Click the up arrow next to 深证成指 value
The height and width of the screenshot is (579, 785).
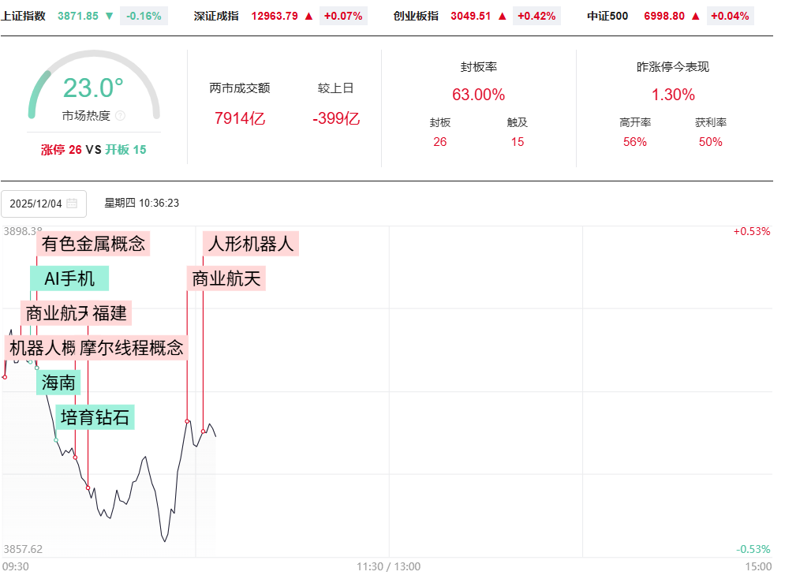pyautogui.click(x=308, y=16)
